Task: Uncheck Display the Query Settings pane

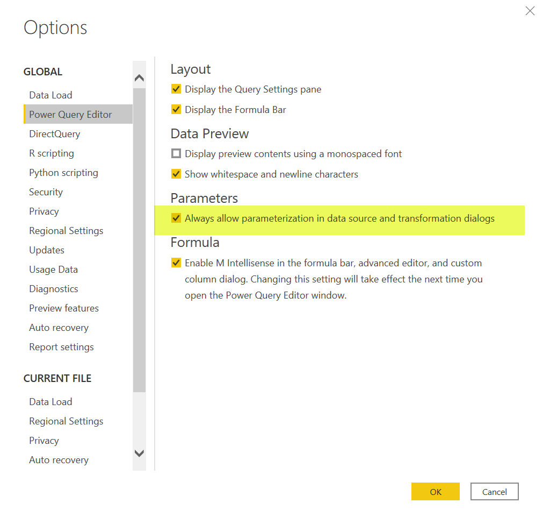Action: click(176, 89)
